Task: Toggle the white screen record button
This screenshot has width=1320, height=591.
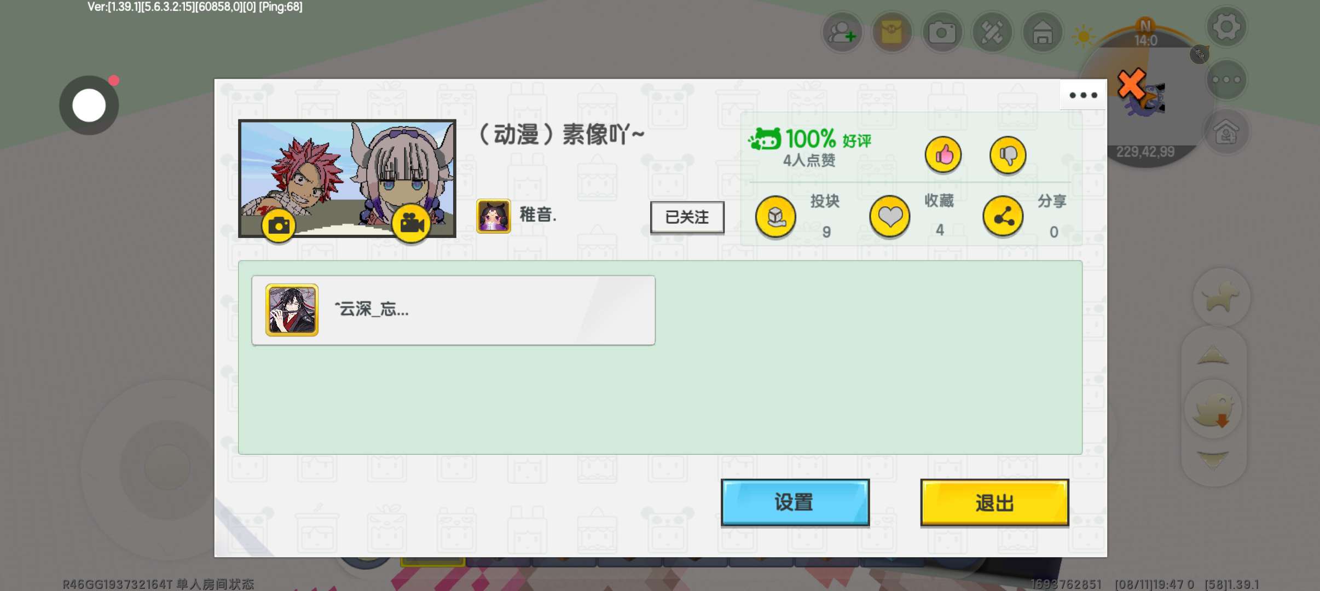Action: (89, 105)
